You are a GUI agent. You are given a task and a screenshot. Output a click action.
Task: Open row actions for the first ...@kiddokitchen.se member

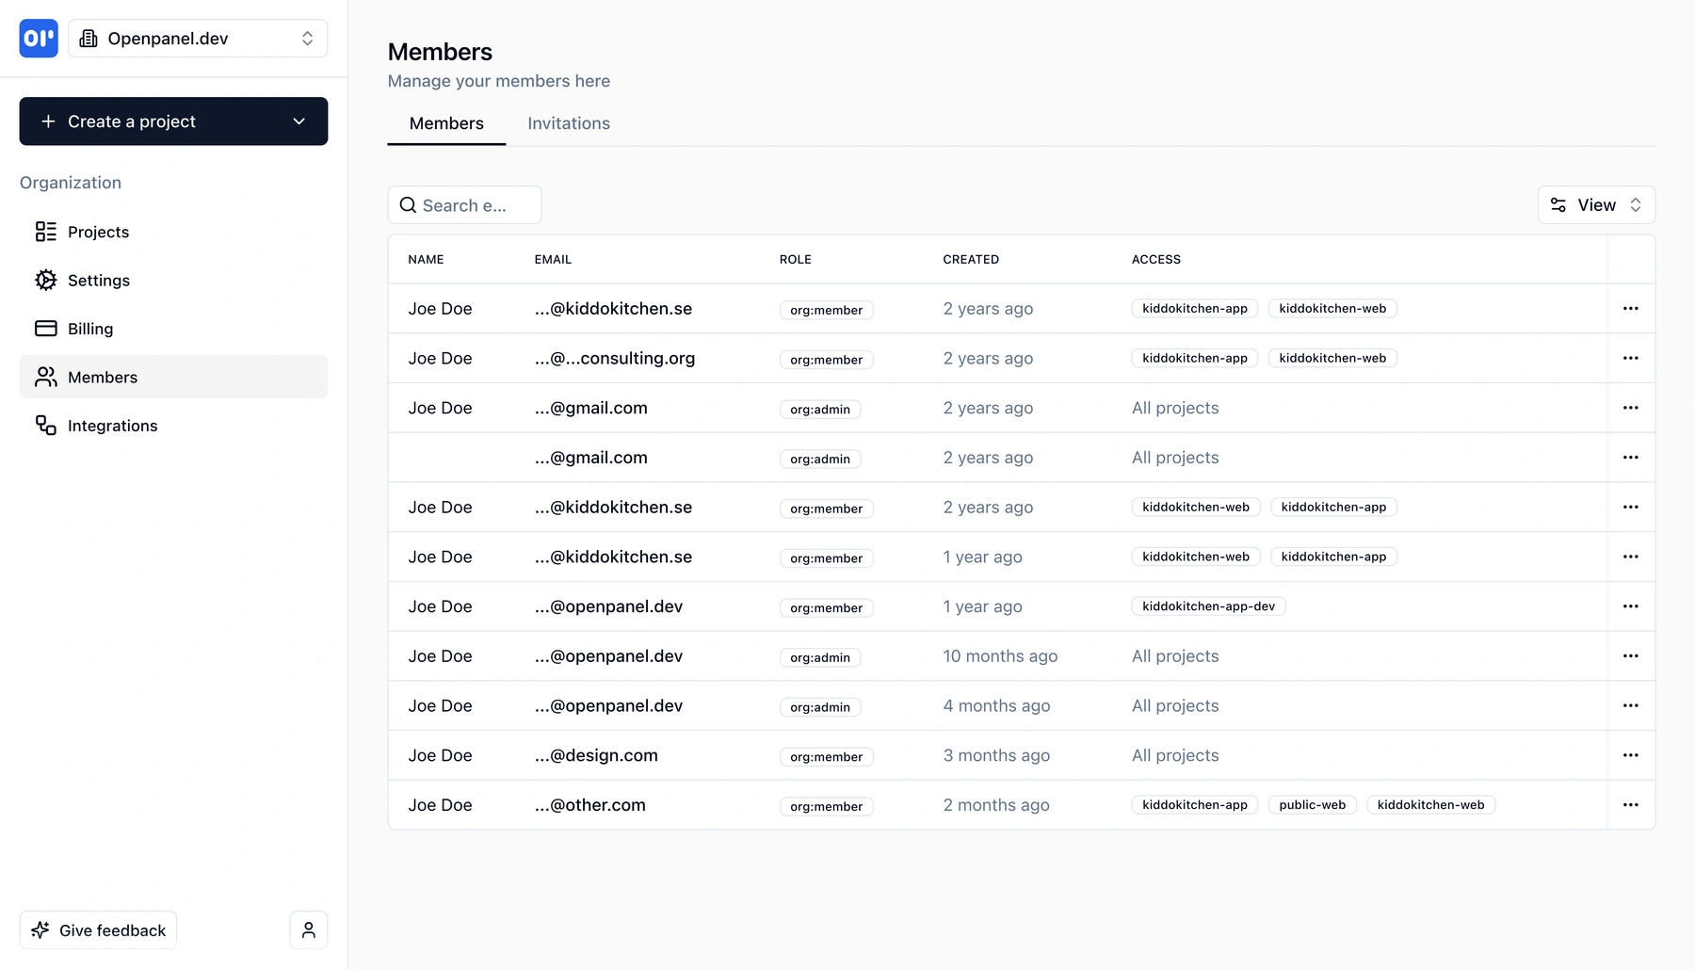pyautogui.click(x=1632, y=308)
